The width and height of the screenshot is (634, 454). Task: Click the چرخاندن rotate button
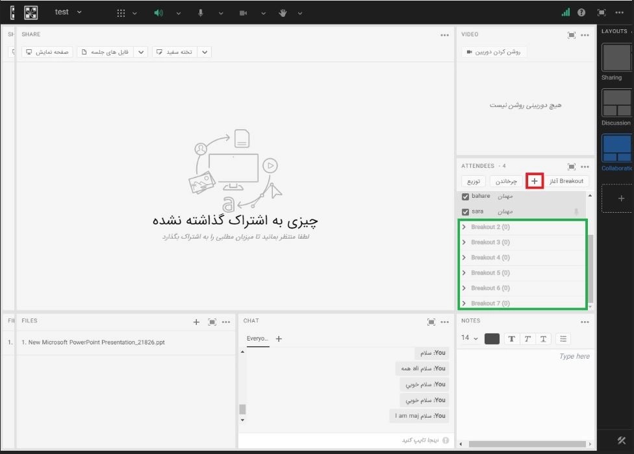506,181
